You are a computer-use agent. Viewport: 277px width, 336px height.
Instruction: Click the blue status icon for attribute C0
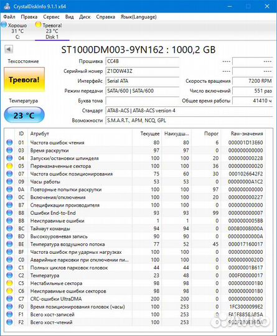point(9,259)
